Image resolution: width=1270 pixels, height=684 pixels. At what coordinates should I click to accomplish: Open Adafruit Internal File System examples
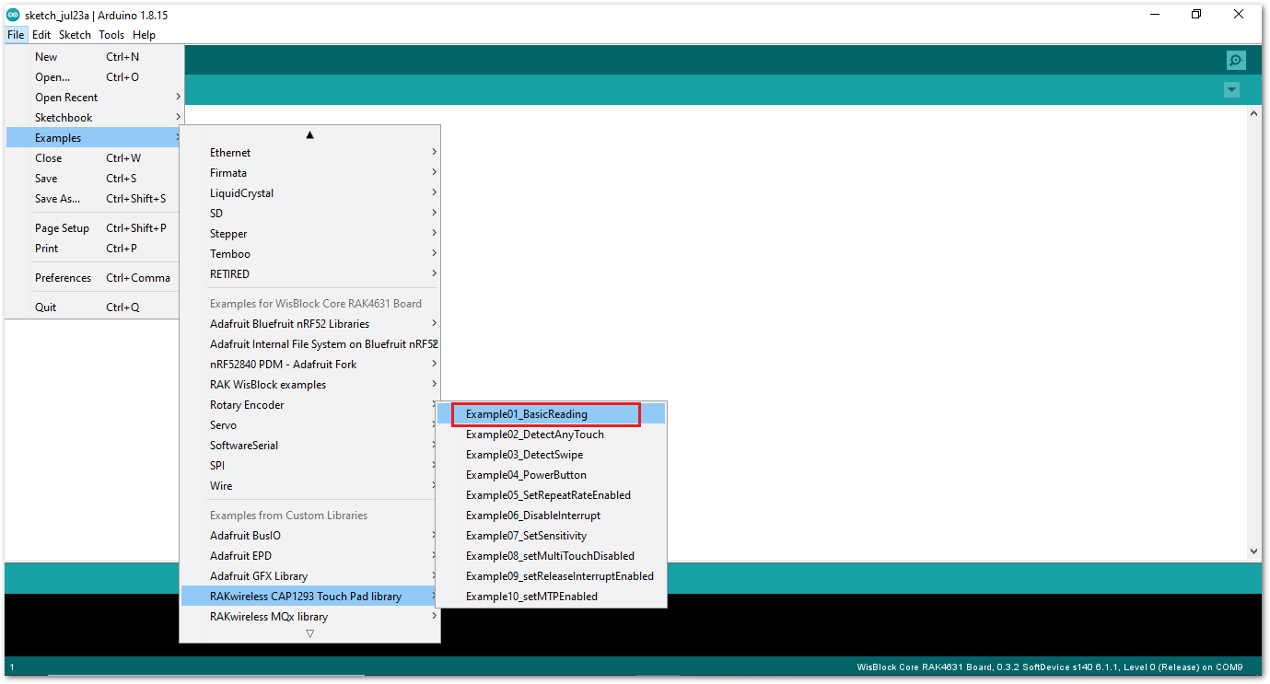310,344
